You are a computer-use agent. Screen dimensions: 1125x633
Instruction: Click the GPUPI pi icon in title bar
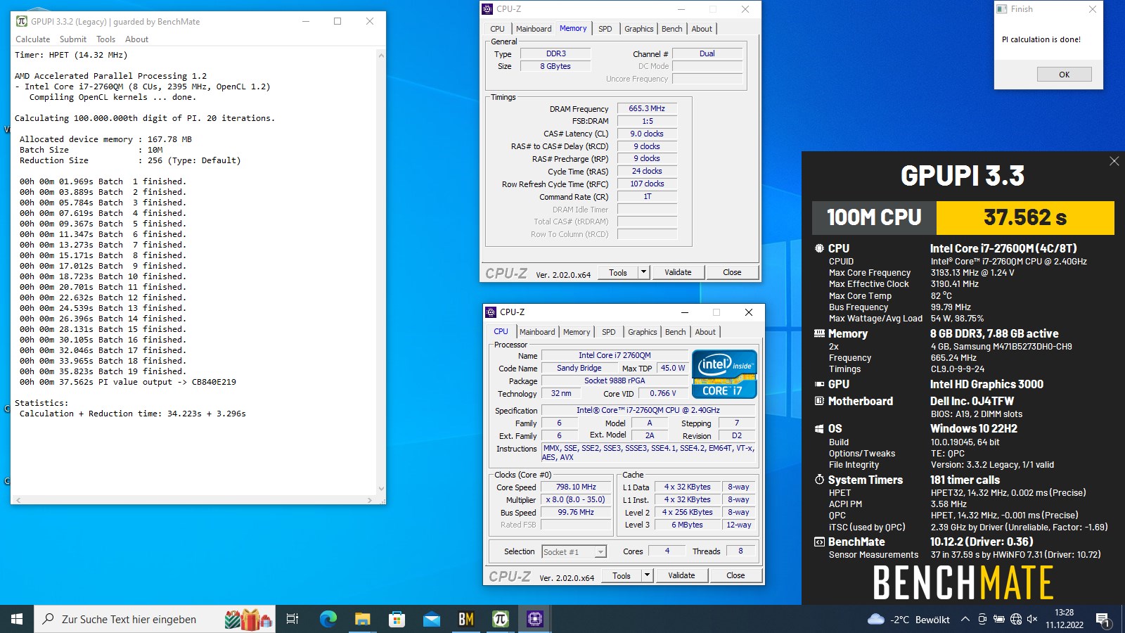[x=22, y=21]
